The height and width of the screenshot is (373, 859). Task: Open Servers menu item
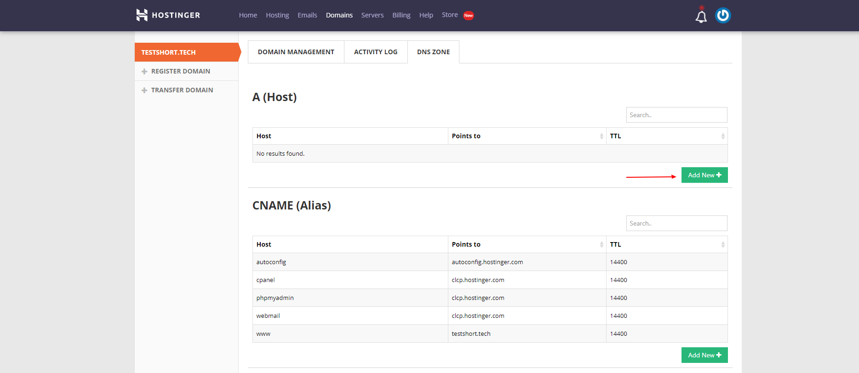372,15
